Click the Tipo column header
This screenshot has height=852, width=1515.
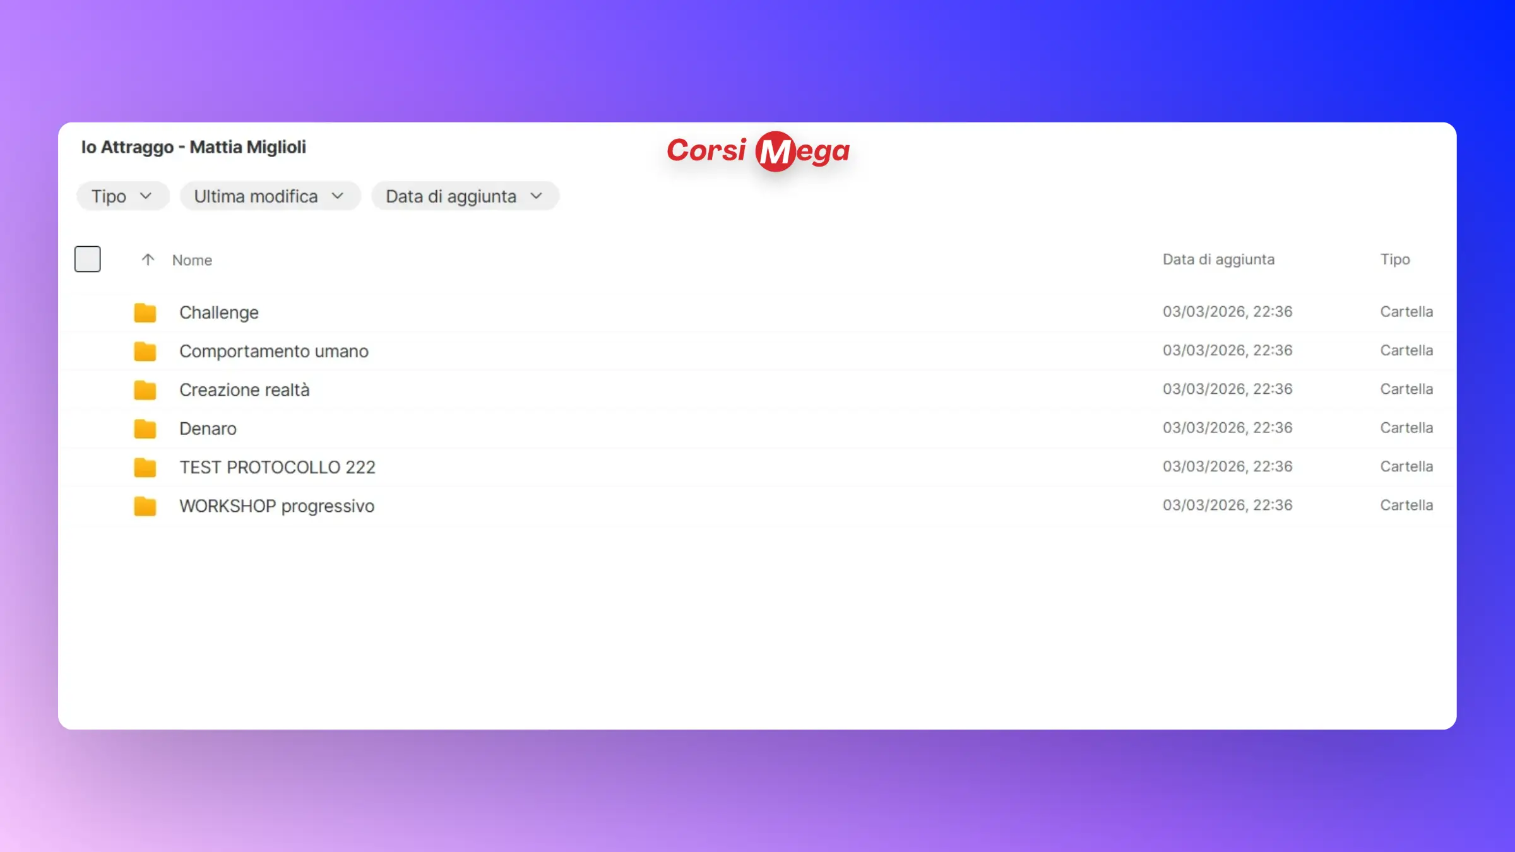coord(1394,259)
